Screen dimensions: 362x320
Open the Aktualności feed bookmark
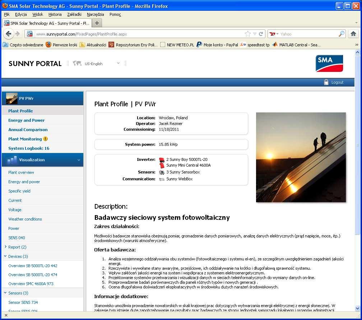click(x=93, y=45)
